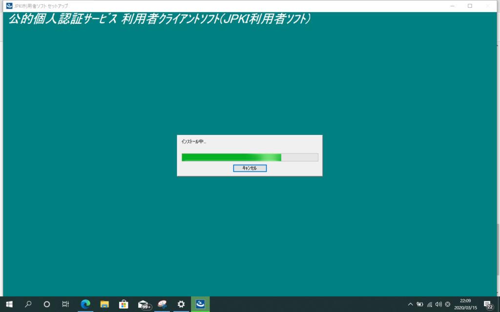Click the battery power tray icon

(420, 304)
